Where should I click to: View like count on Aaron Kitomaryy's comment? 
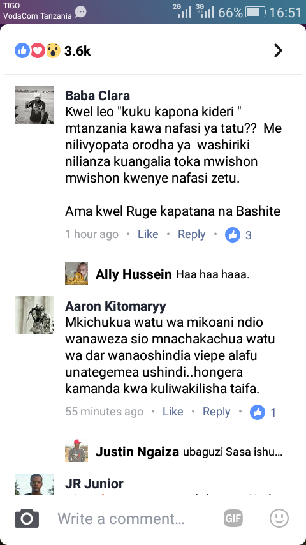(x=263, y=412)
